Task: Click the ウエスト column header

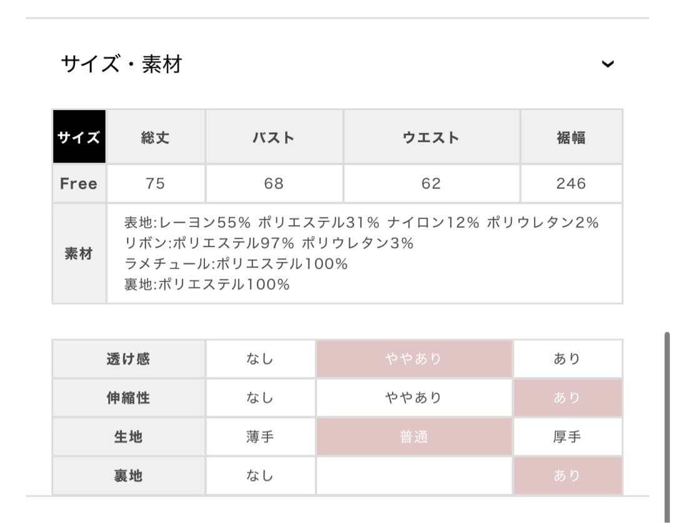Action: 431,137
